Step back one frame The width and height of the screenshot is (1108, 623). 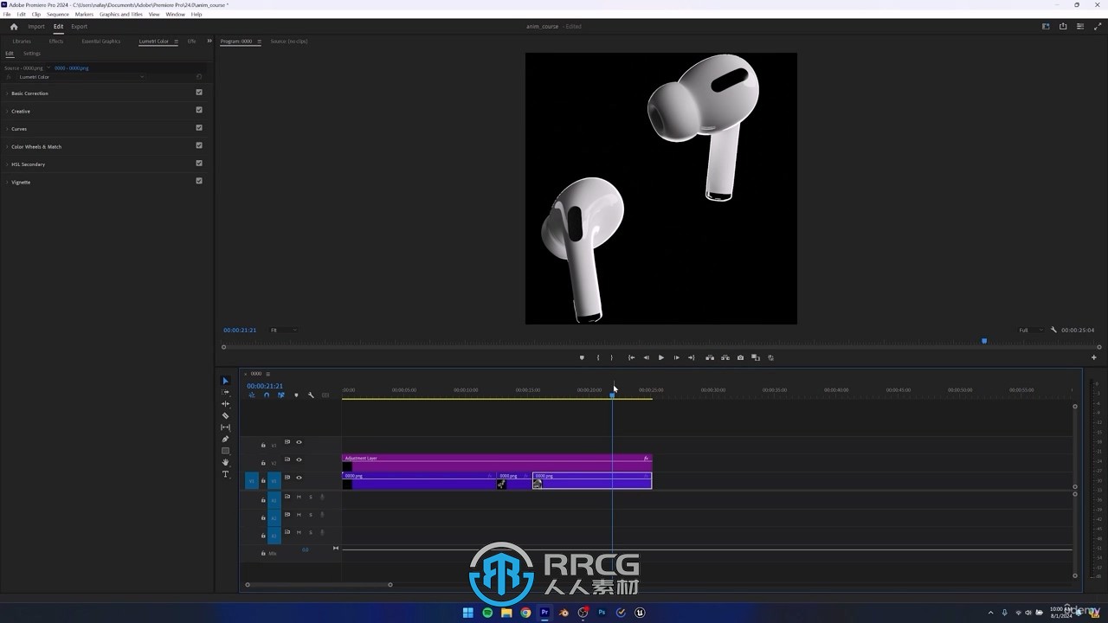pos(646,357)
